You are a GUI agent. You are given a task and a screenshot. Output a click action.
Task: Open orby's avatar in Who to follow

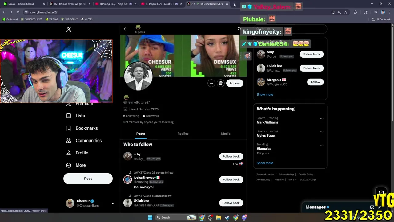coord(127,156)
